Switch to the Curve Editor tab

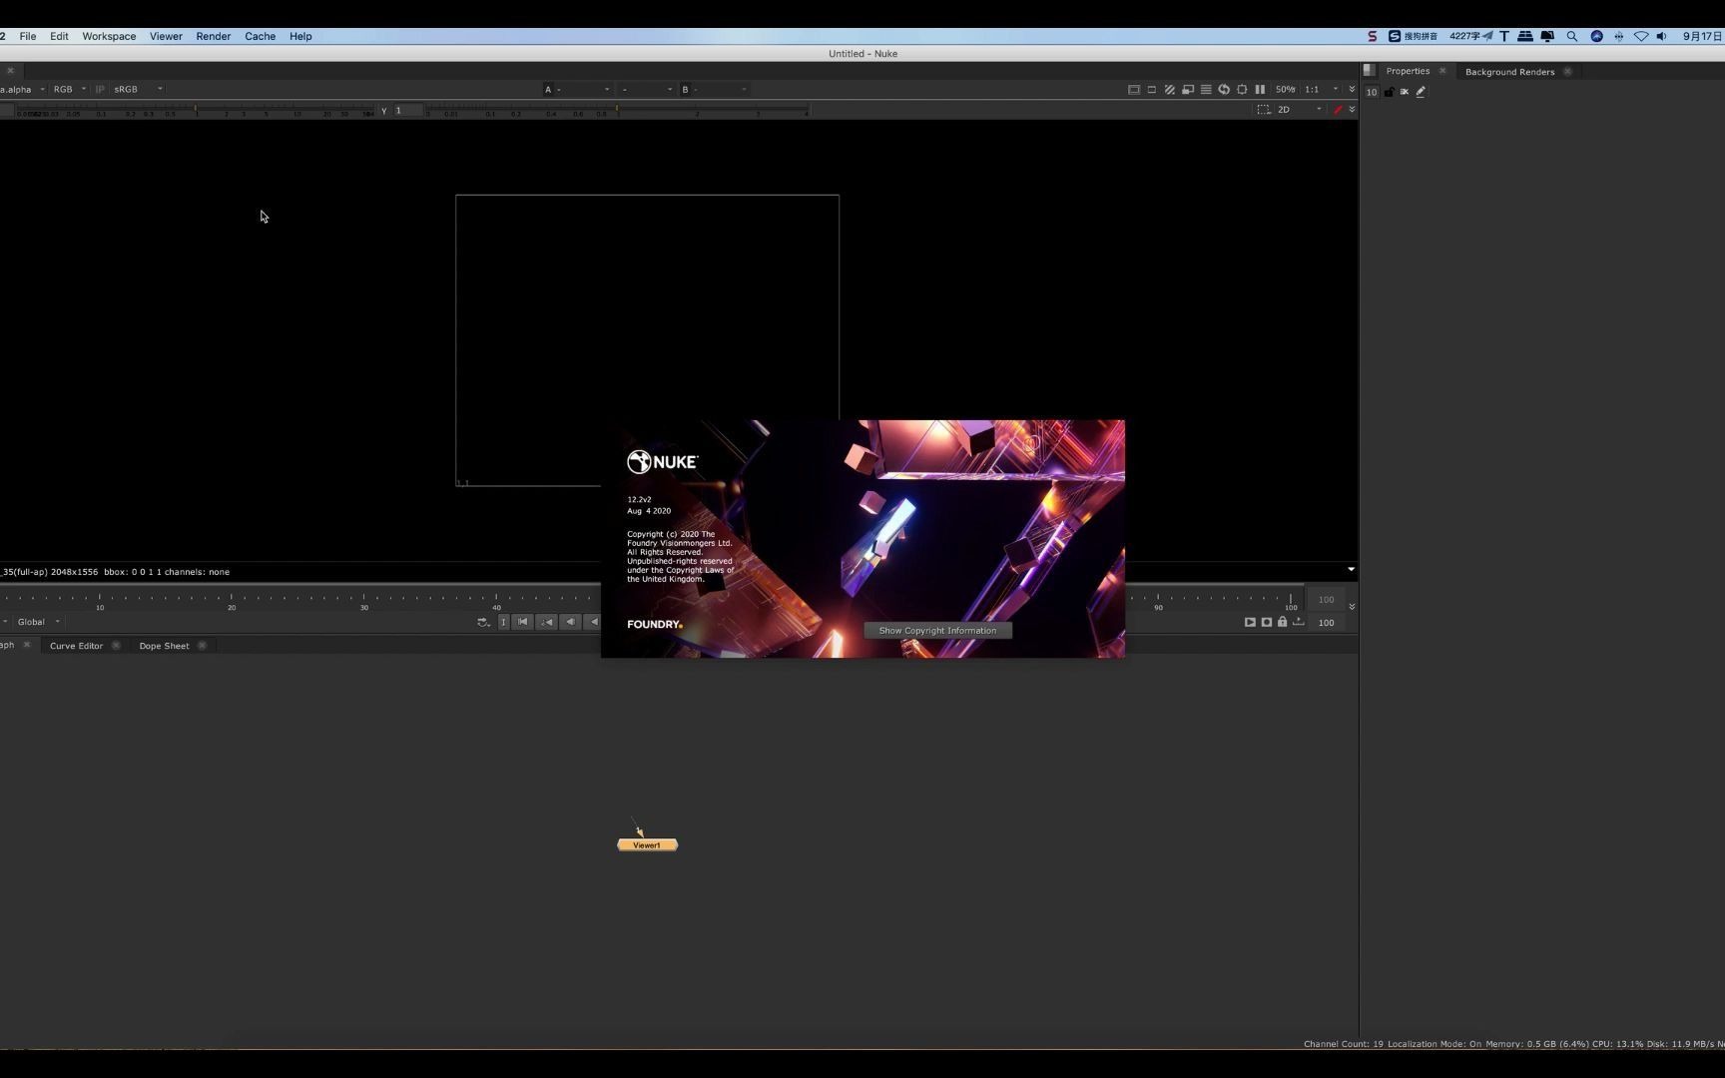(x=76, y=646)
